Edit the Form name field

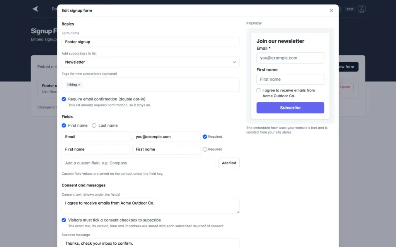pos(150,42)
